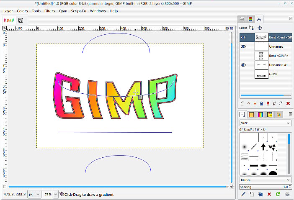The width and height of the screenshot is (294, 200).
Task: Open the px units dropdown
Action: (34, 195)
